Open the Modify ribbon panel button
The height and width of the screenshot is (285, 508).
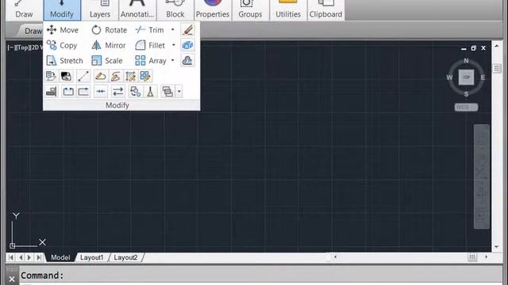(x=62, y=9)
